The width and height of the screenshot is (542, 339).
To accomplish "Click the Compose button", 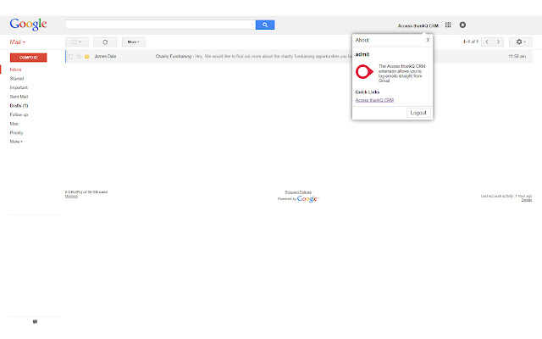I will (x=28, y=58).
